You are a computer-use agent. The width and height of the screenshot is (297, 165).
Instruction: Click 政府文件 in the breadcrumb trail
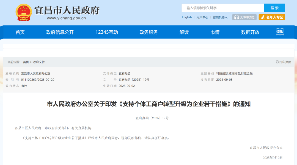(39, 62)
